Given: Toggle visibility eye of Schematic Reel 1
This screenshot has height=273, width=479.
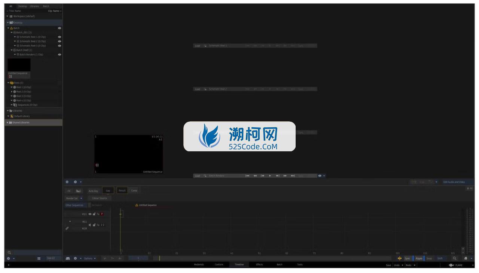Looking at the screenshot, I should pos(60,37).
